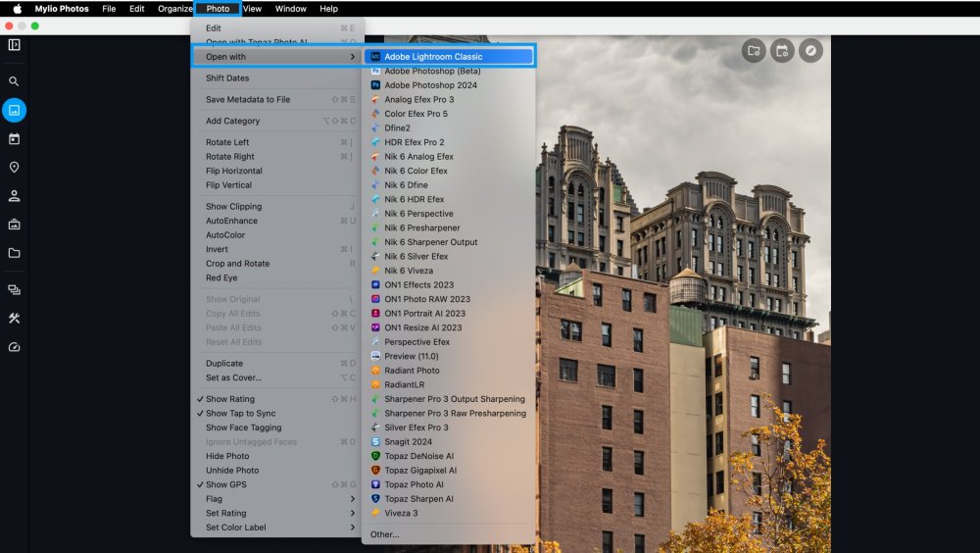
Task: Open the Devices icon in sidebar
Action: pos(14,289)
